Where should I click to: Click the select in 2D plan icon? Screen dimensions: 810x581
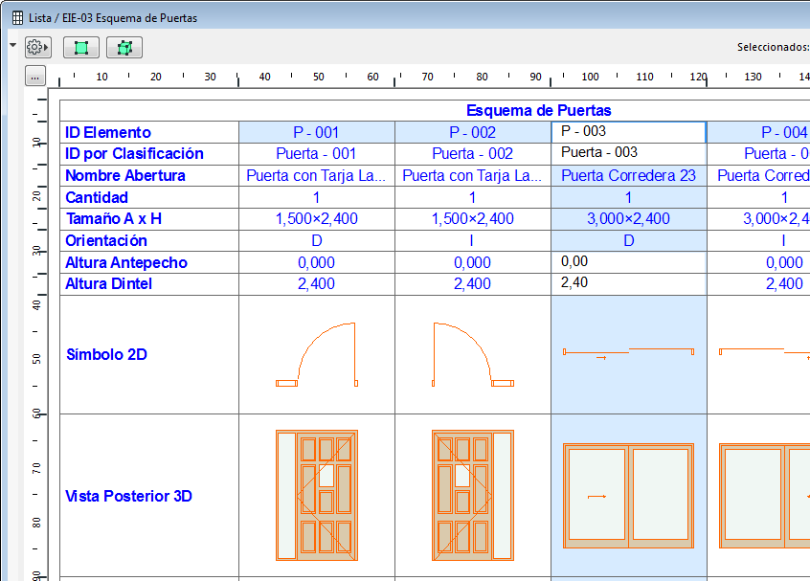click(x=81, y=48)
